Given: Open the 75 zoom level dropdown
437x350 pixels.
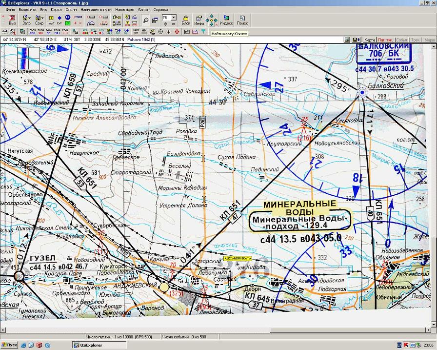Looking at the screenshot, I should point(174,17).
